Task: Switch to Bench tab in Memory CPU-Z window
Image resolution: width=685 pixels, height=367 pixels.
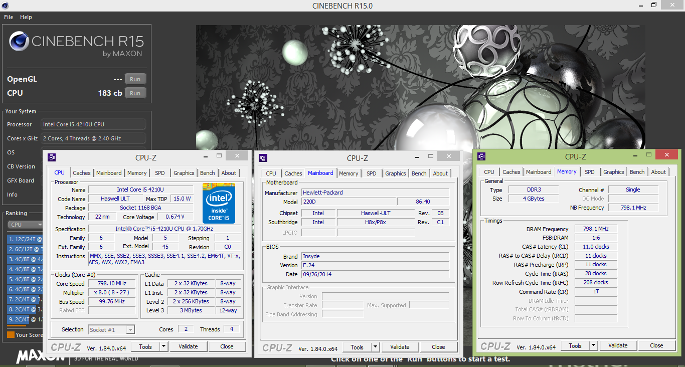Action: [x=637, y=172]
